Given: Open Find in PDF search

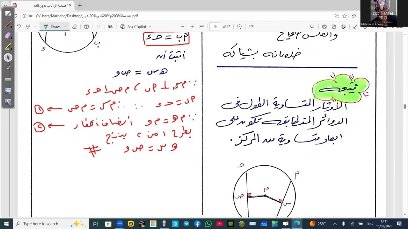Looking at the screenshot, I should click(312, 27).
